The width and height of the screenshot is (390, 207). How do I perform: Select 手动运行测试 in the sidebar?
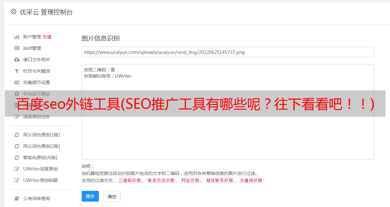click(37, 94)
